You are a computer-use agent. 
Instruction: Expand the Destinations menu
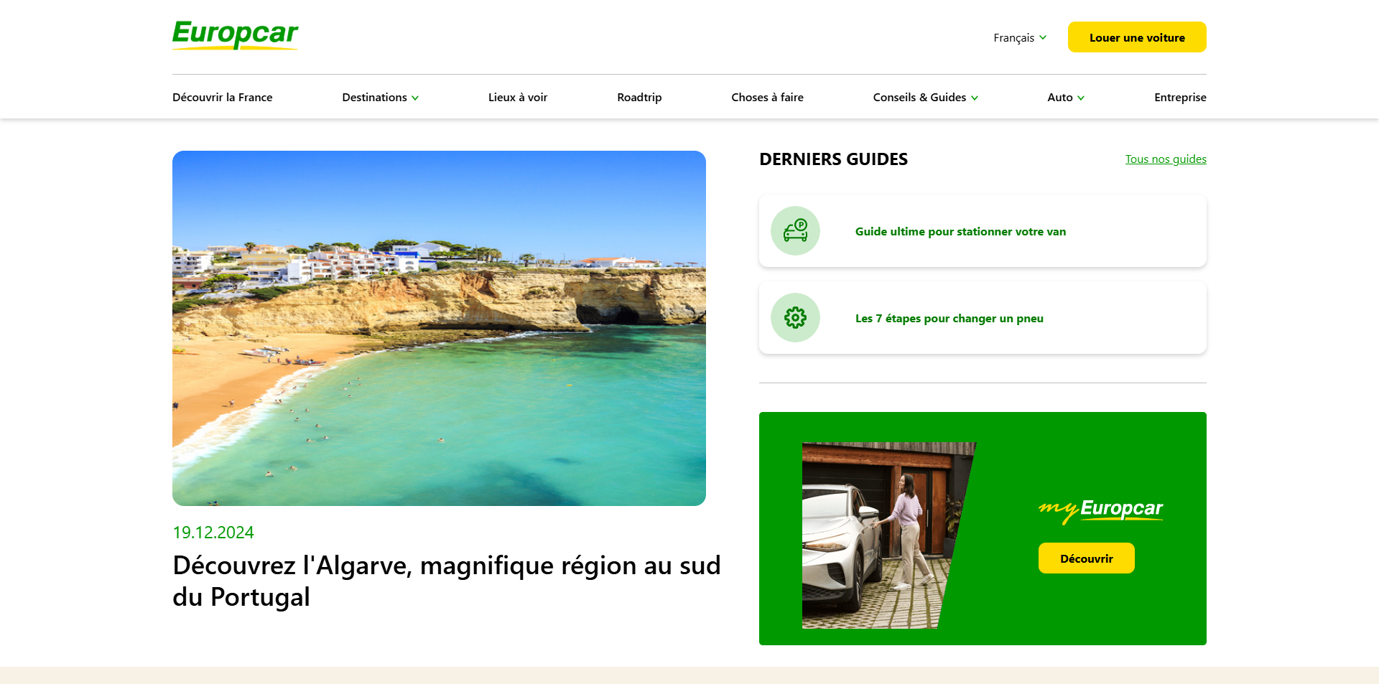point(381,98)
